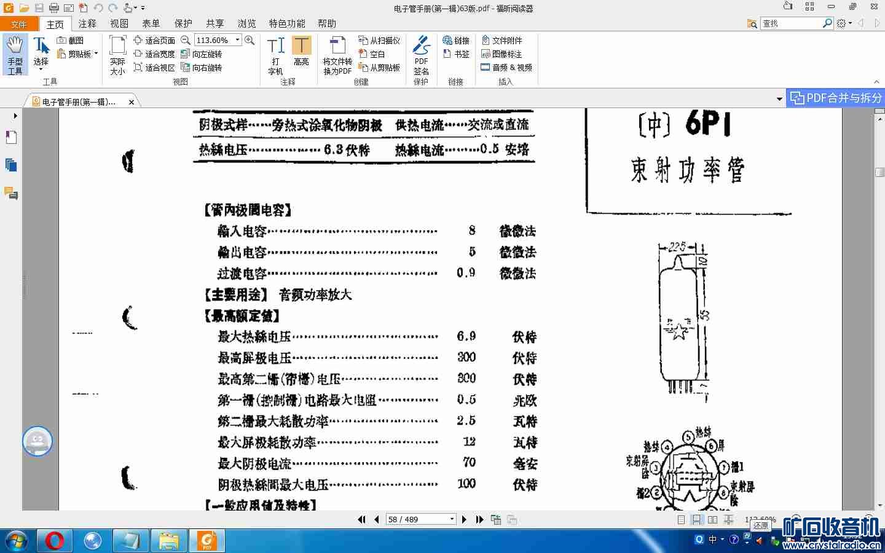The image size is (885, 553).
Task: Open the PDF Sign tool (PDF签名)
Action: point(421,55)
